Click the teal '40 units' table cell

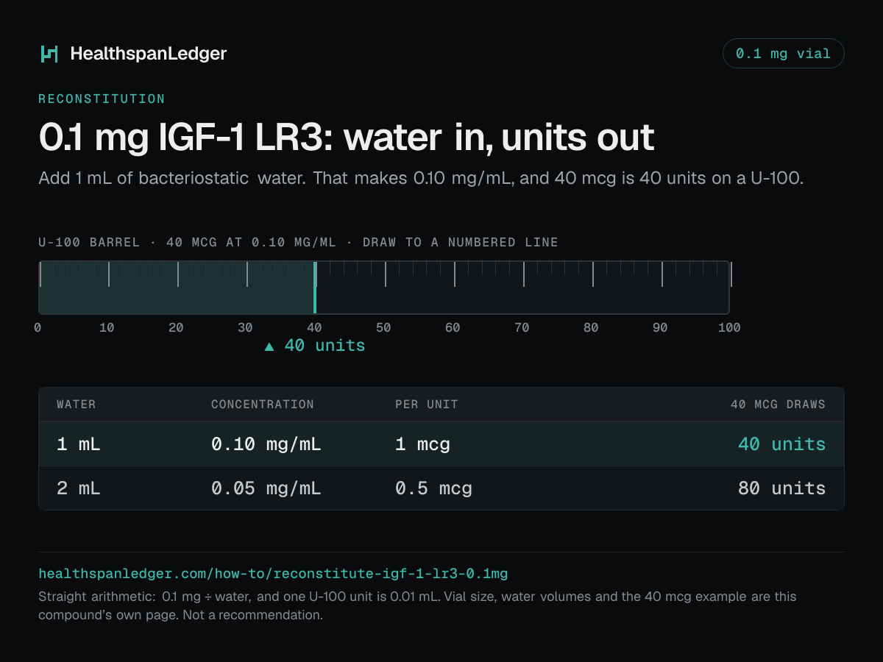[781, 444]
